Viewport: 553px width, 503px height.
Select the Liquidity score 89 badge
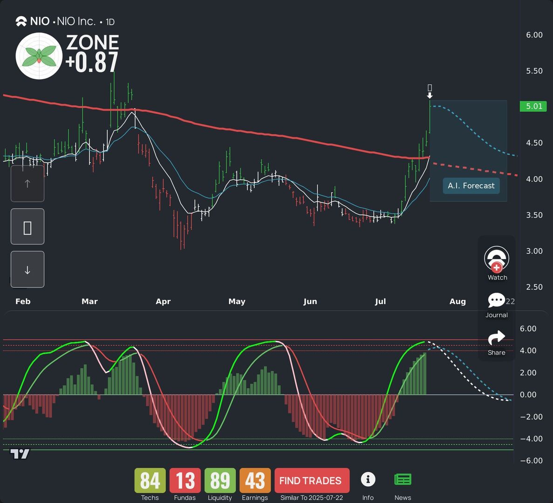coord(220,481)
